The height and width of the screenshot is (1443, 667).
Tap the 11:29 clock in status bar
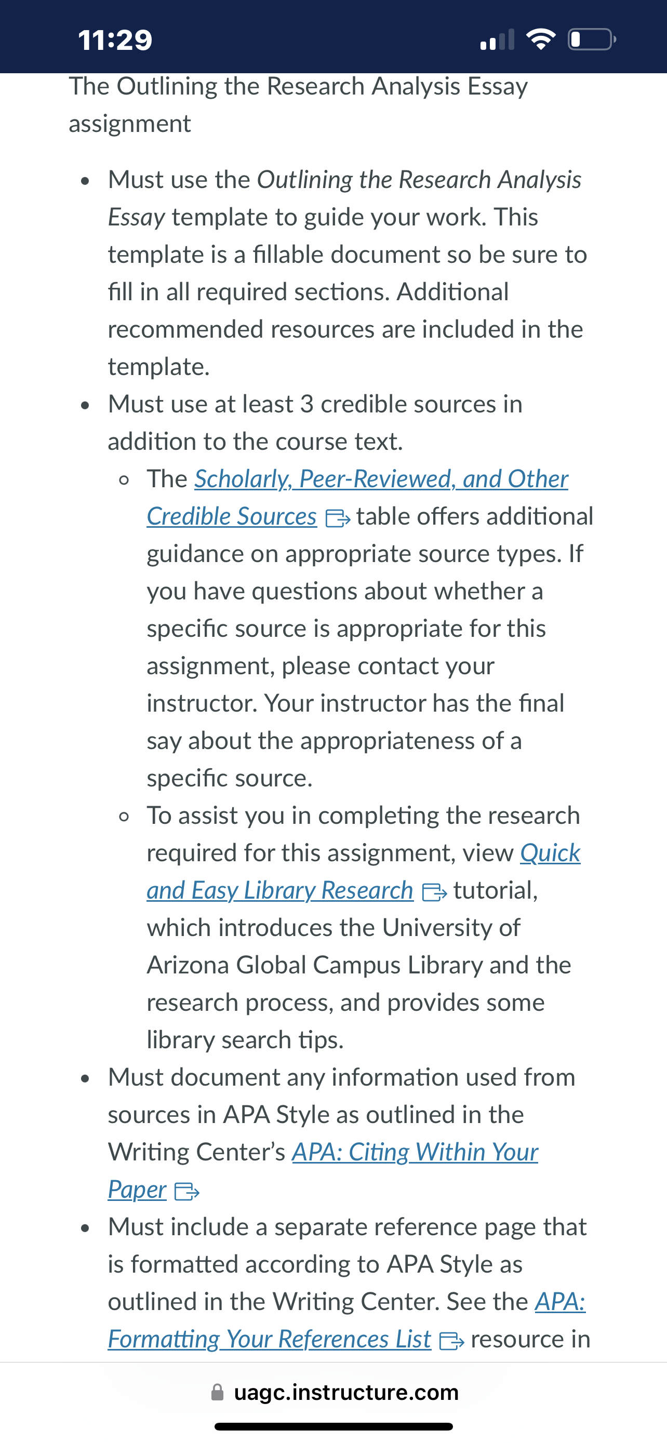(x=115, y=40)
